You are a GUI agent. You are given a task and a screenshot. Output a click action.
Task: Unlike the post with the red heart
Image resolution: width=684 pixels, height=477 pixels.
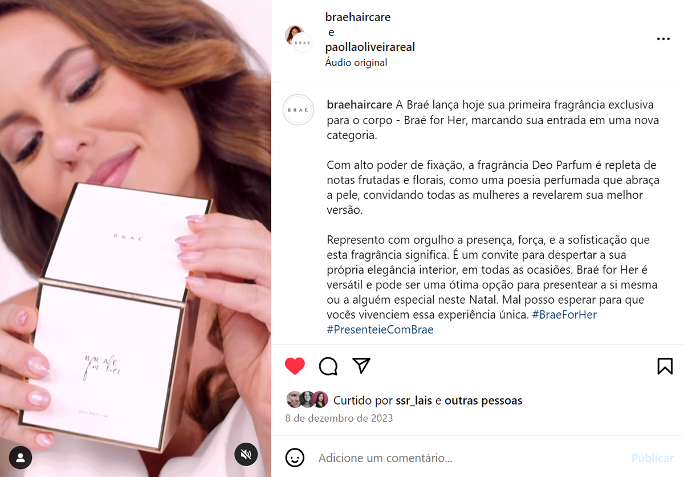click(295, 366)
